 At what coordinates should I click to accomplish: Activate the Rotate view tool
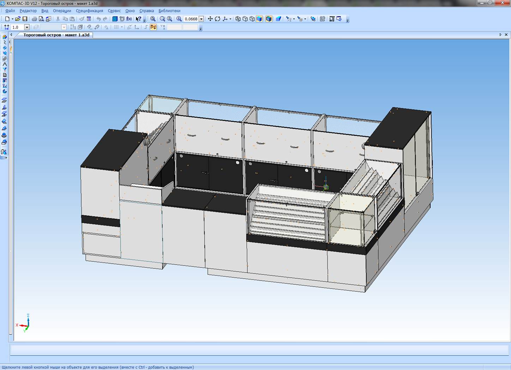(217, 19)
